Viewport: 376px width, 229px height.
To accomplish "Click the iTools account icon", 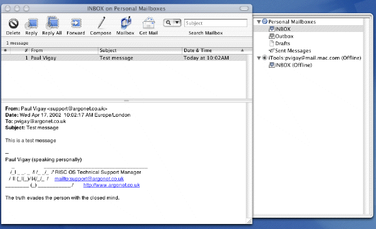I will click(264, 58).
